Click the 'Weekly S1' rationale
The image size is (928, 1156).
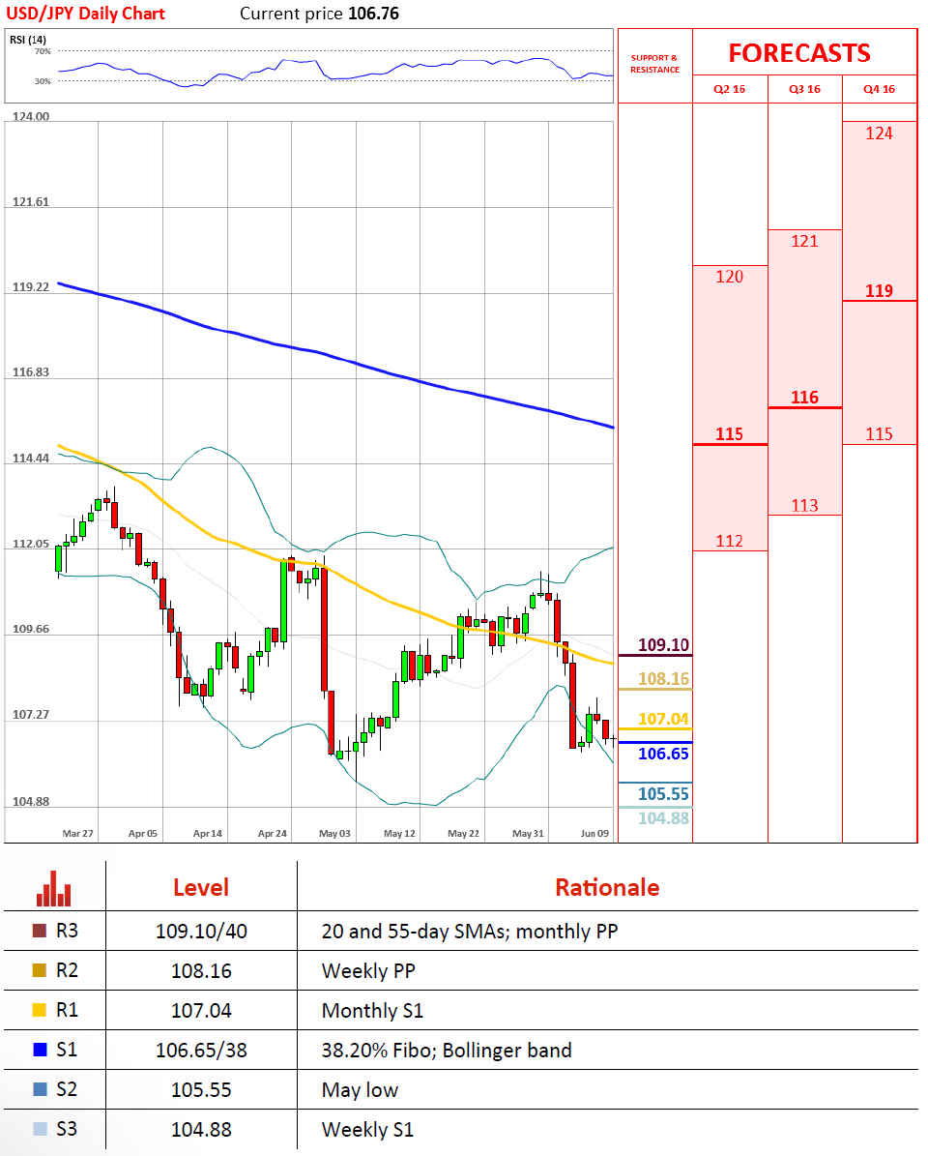tap(367, 1130)
